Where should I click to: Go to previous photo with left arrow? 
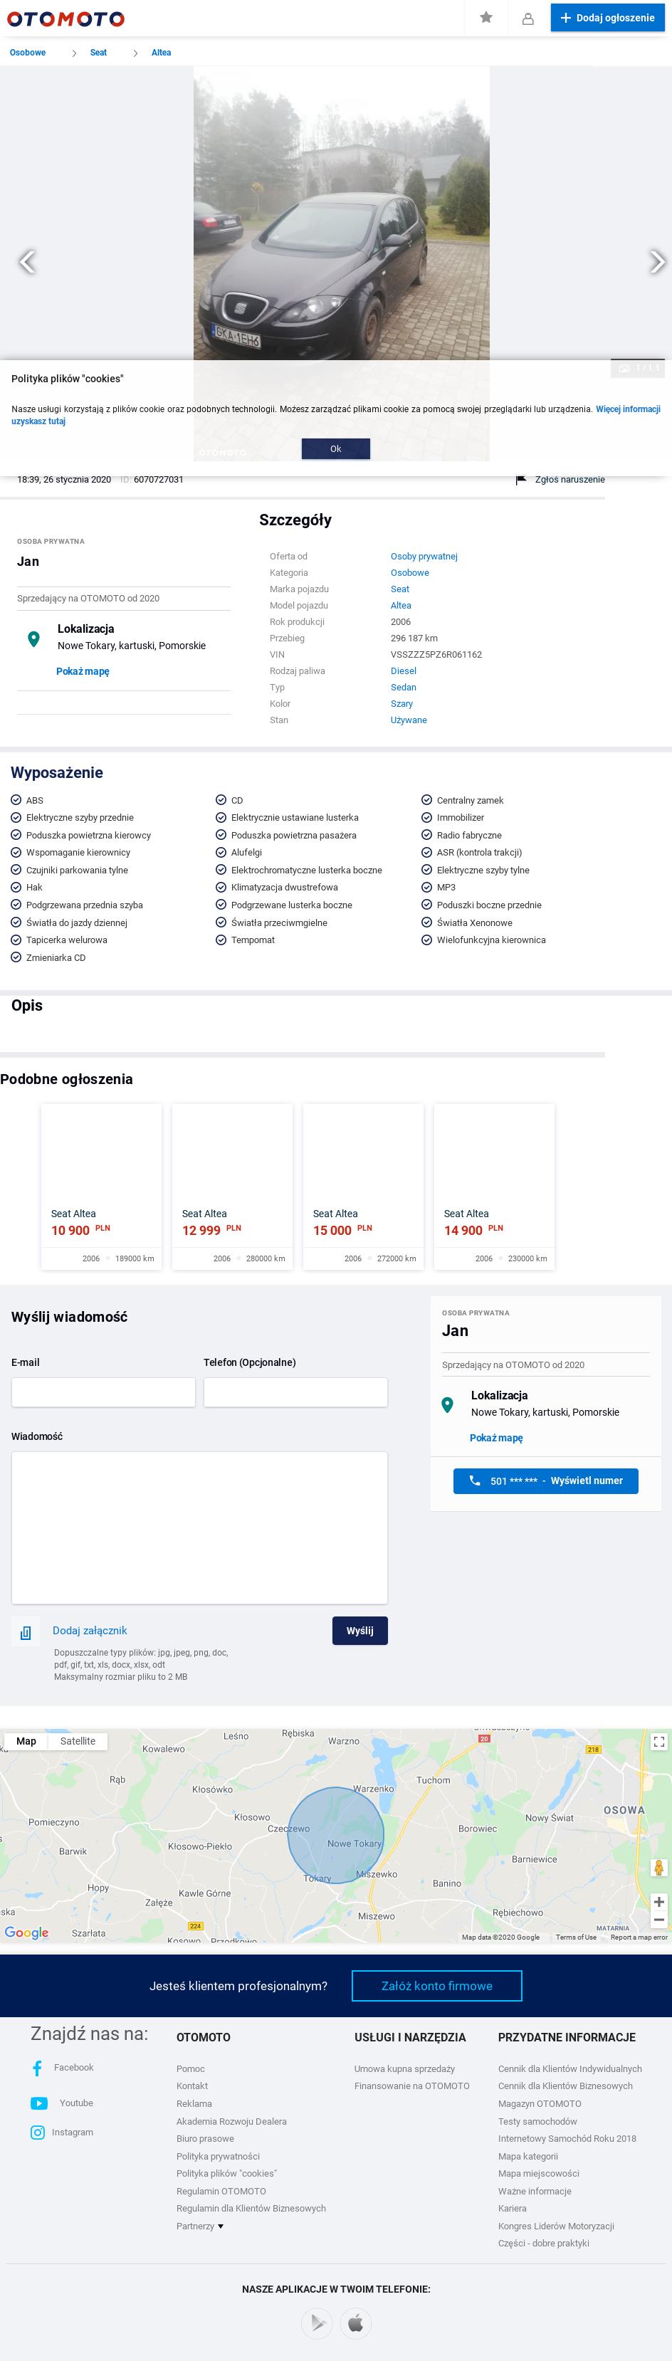[28, 262]
